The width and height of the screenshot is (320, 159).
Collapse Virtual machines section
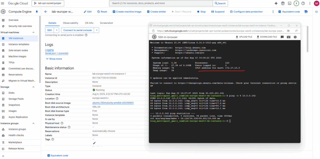coord(33,32)
